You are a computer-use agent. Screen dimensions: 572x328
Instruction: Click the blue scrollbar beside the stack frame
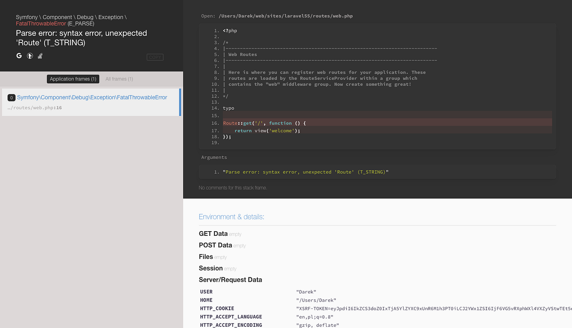pos(180,102)
